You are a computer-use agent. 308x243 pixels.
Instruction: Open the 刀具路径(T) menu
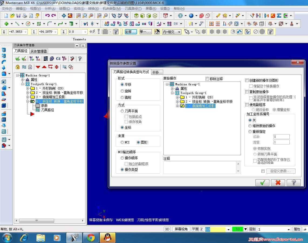[x=133, y=9]
